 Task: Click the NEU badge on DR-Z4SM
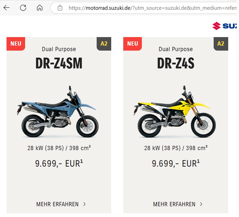tap(16, 44)
